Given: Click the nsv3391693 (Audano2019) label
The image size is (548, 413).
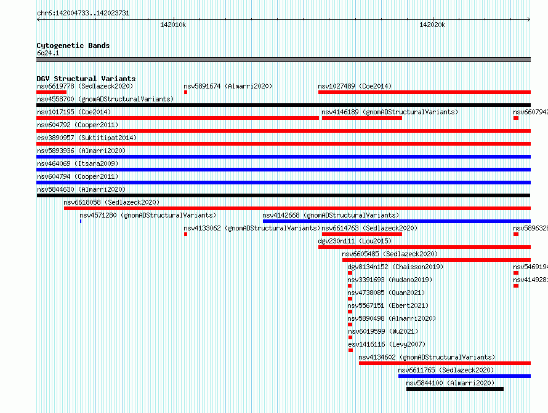Looking at the screenshot, I should click(390, 280).
